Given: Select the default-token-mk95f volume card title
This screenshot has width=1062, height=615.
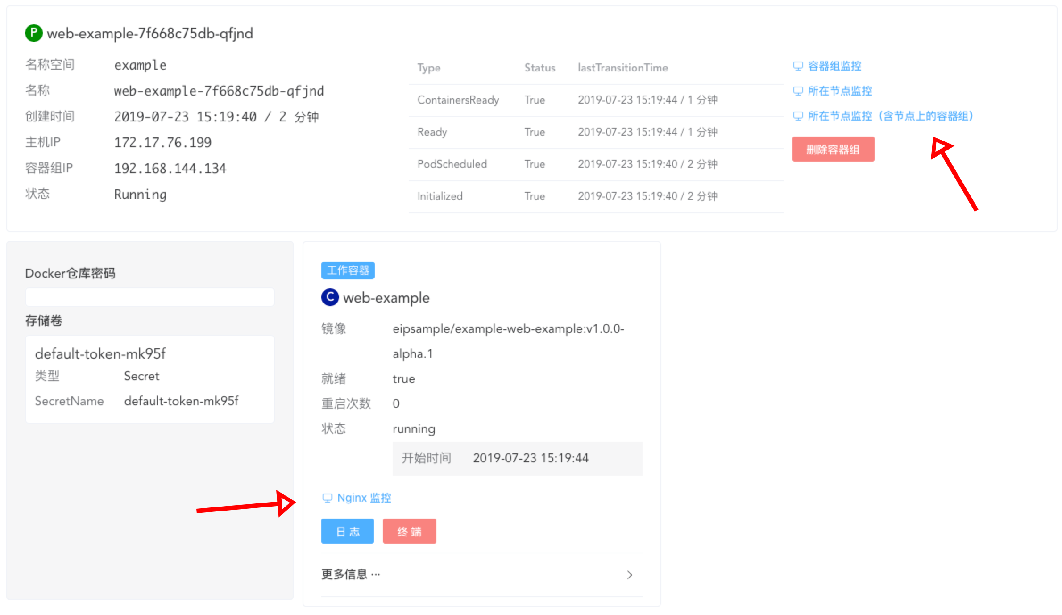Looking at the screenshot, I should point(100,354).
